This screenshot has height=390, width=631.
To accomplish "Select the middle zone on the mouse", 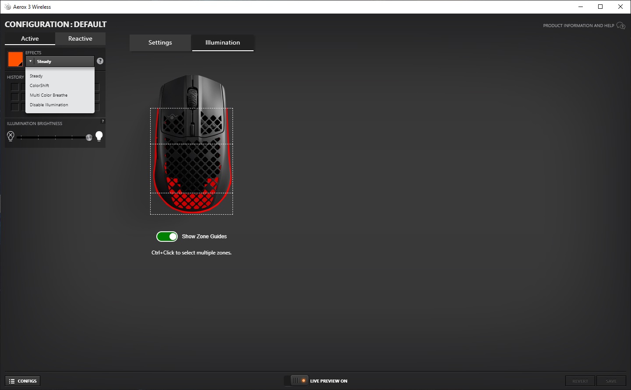I will tap(191, 168).
